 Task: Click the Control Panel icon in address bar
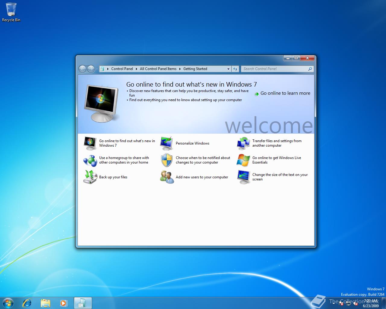[102, 69]
